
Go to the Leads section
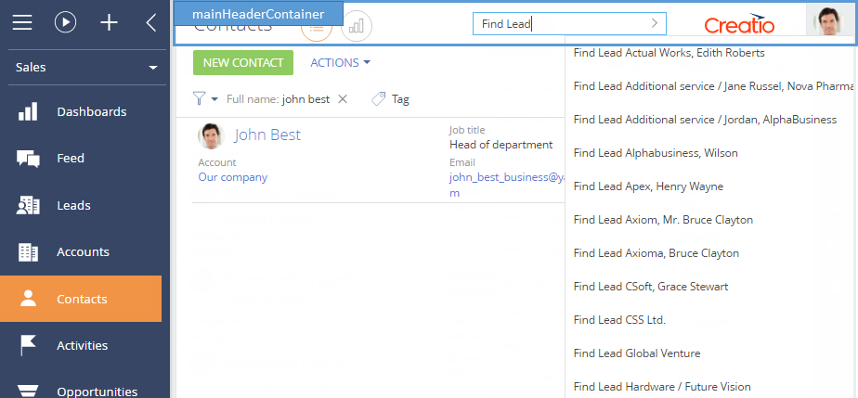[x=74, y=206]
